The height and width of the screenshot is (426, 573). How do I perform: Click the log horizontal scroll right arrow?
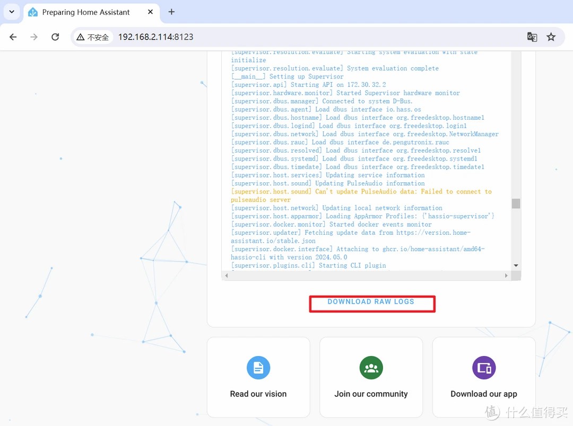pos(506,276)
